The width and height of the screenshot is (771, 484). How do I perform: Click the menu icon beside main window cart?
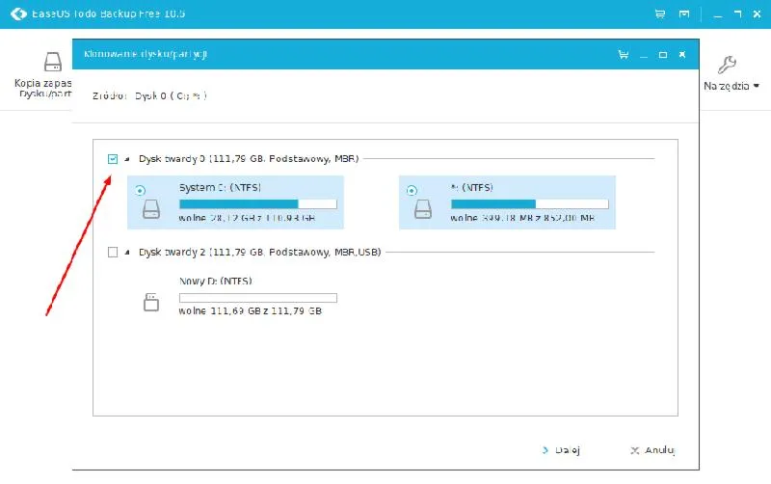coord(684,14)
